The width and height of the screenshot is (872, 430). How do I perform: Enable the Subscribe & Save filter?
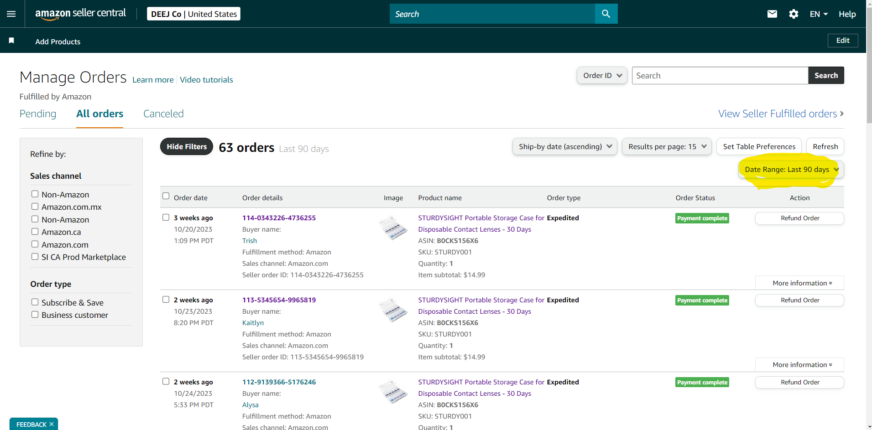click(x=35, y=302)
